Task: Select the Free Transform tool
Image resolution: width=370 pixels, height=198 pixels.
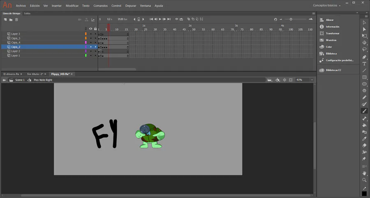Action: tap(364, 36)
